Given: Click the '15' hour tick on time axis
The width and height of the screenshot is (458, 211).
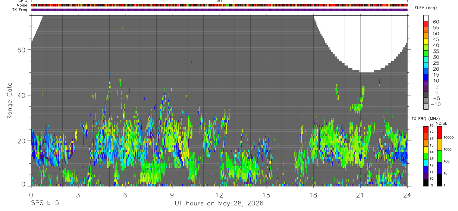Looking at the screenshot, I should pos(266,195).
